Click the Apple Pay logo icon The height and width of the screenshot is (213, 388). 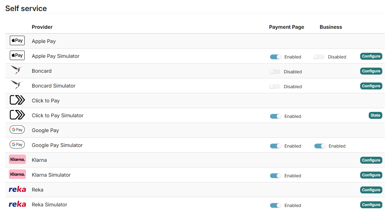17,41
